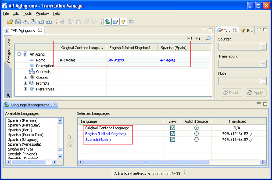
Task: Click the collapse all icon above table
Action: tap(189, 39)
